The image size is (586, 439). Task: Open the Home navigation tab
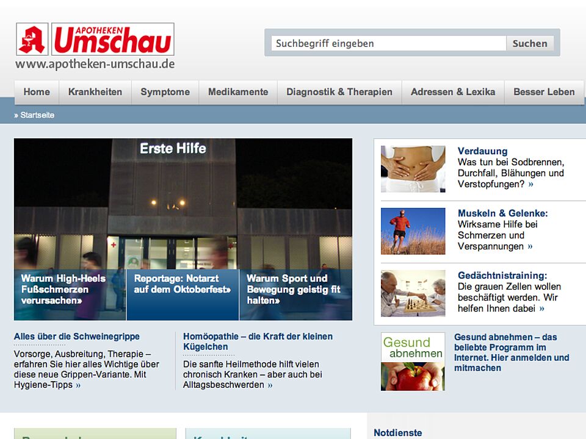coord(37,92)
